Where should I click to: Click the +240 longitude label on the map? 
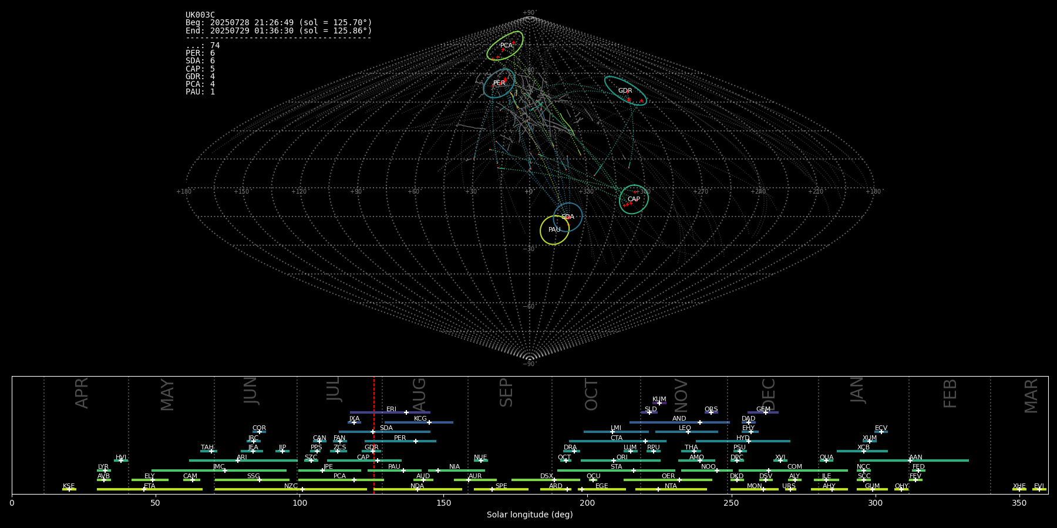(x=759, y=191)
